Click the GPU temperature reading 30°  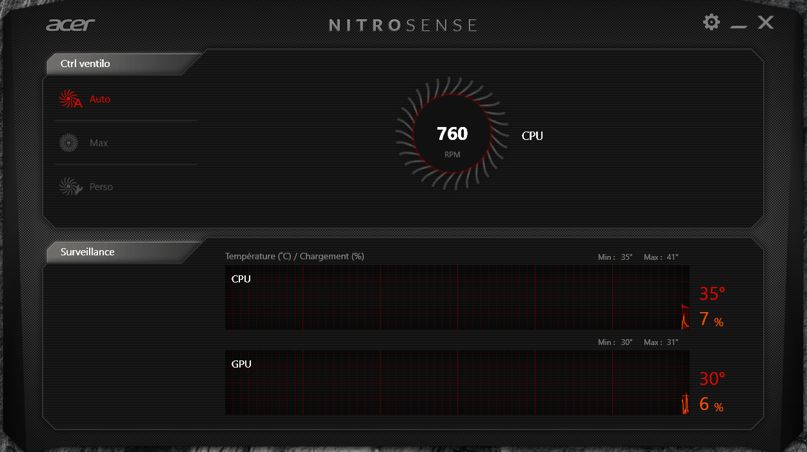coord(712,378)
